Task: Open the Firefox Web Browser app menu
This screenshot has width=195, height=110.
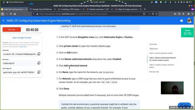Action: pyautogui.click(x=15, y=2)
